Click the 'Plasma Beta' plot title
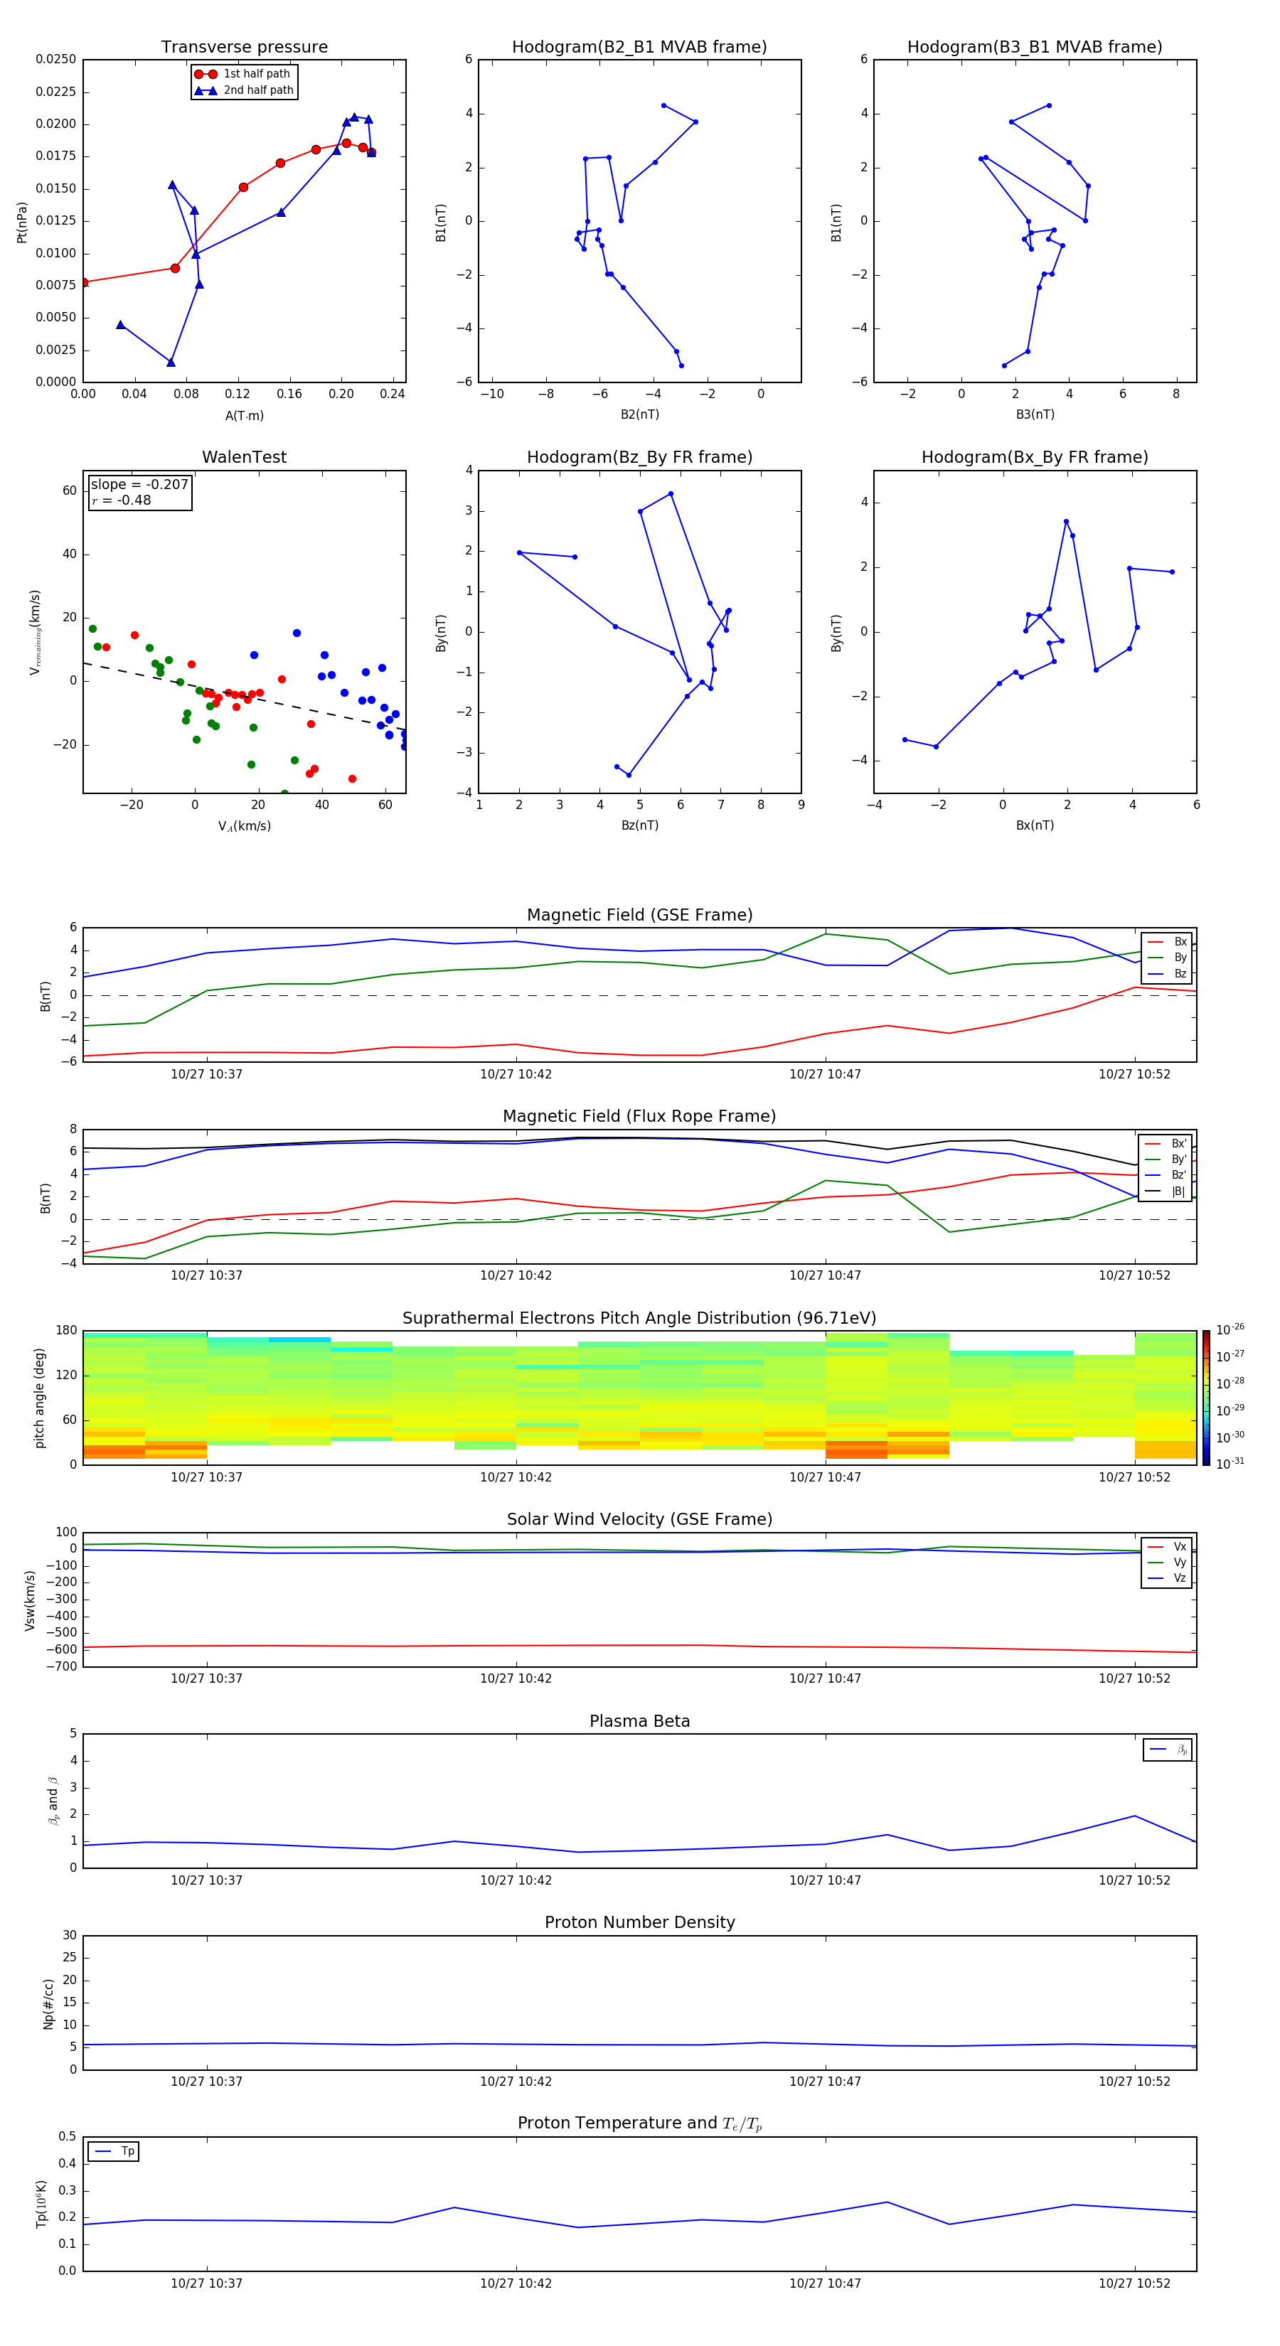The width and height of the screenshot is (1280, 2346). coord(639,1721)
